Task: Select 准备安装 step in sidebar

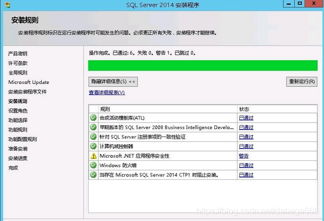Action: click(18, 148)
